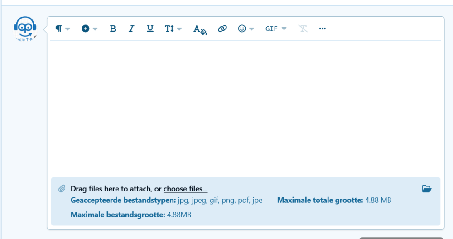Click the checkmark badge on the avatar

pyautogui.click(x=35, y=36)
